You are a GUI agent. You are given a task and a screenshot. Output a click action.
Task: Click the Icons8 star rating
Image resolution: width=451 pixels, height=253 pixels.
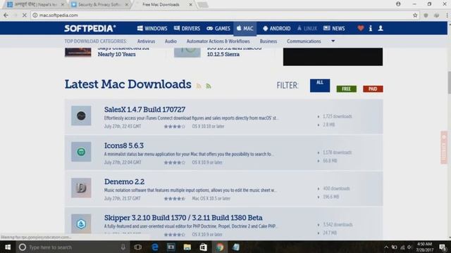coord(175,162)
